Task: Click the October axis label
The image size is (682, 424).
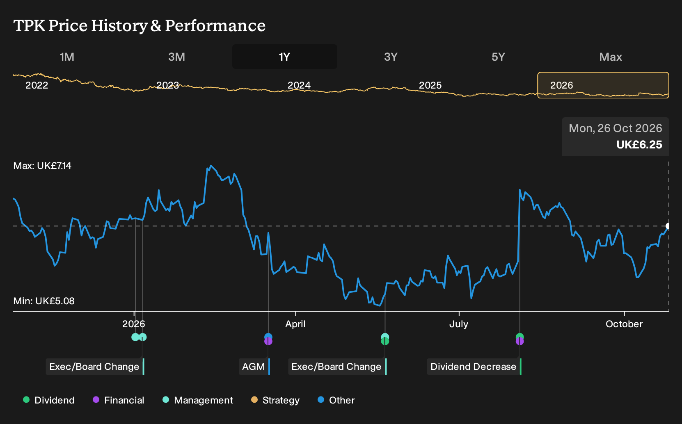Action: (x=624, y=324)
